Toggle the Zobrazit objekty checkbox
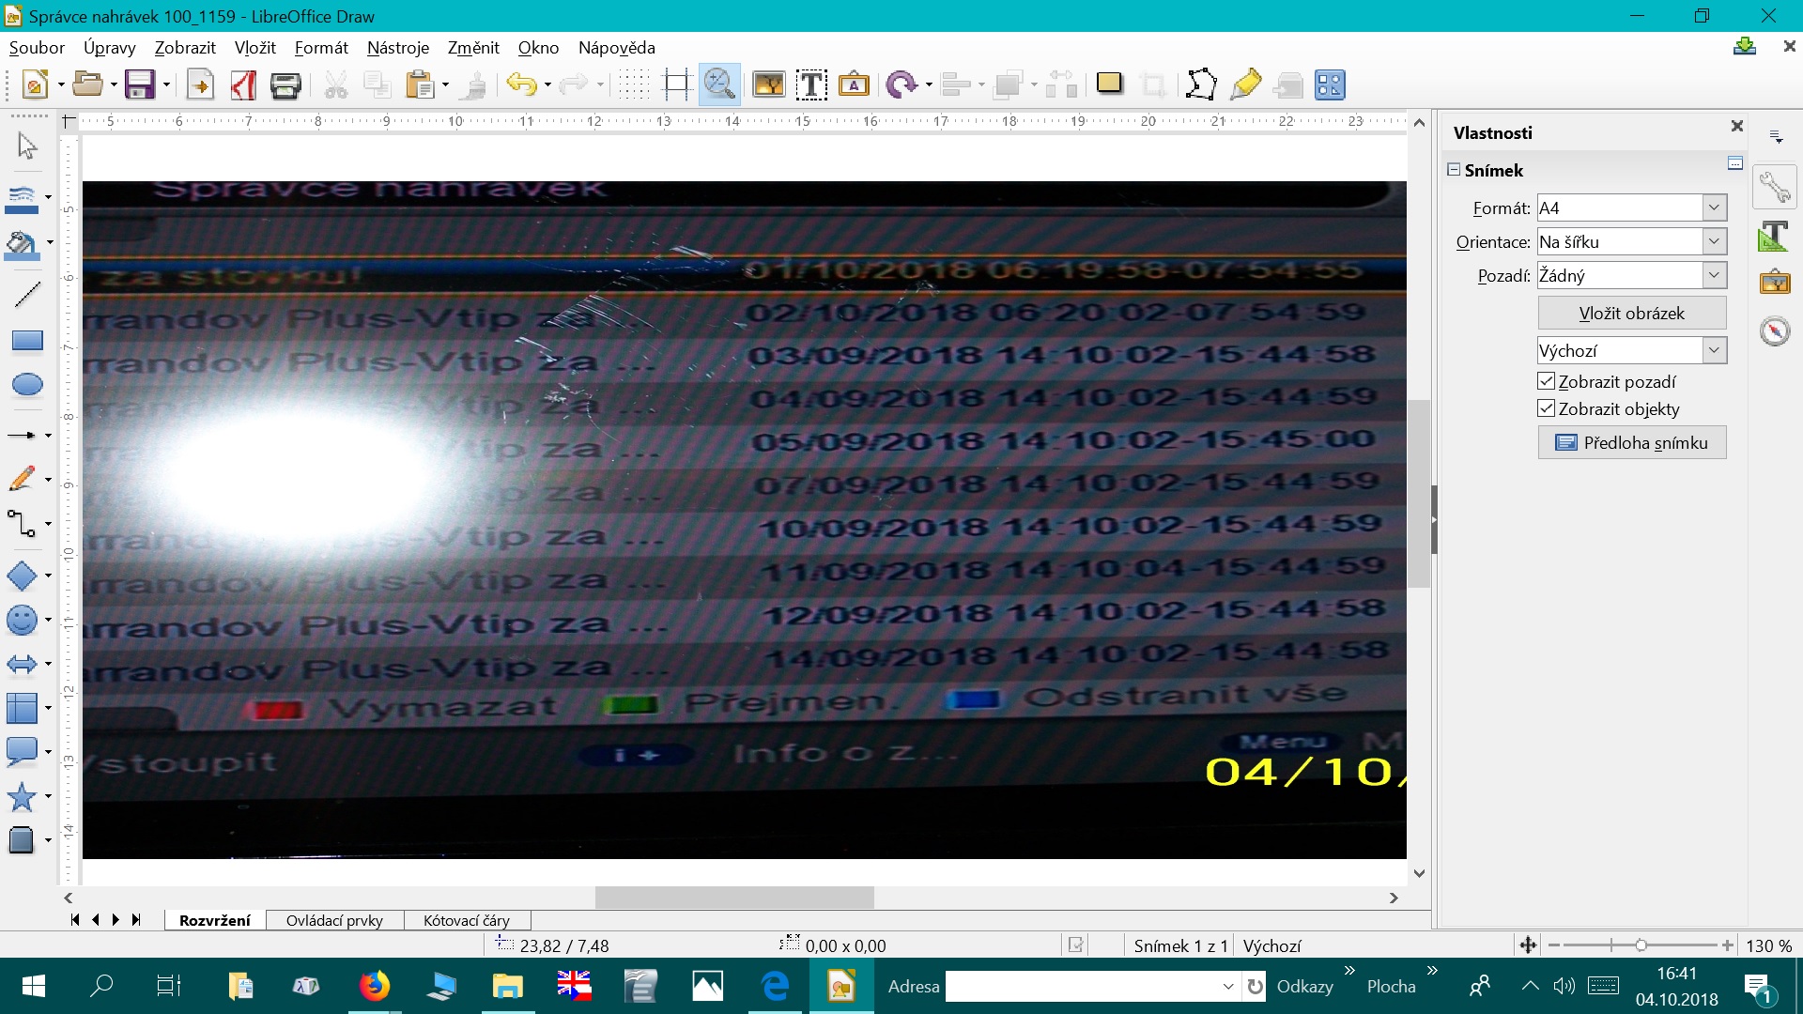 point(1546,408)
